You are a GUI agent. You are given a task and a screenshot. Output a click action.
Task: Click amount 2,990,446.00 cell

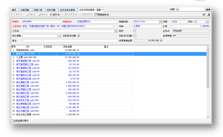(x=67, y=93)
